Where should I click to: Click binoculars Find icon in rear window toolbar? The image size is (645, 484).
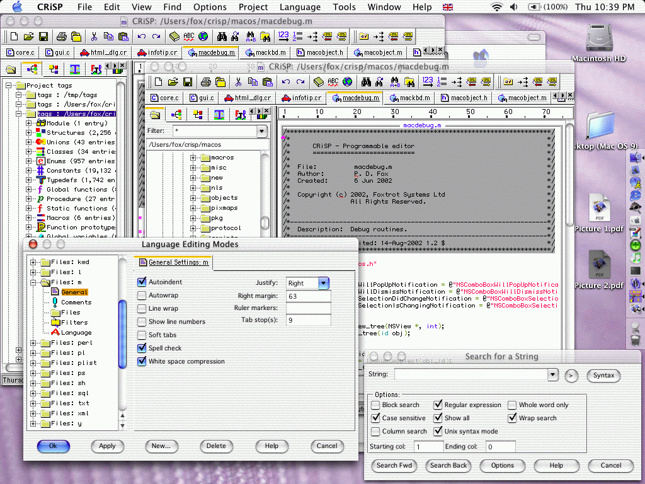click(222, 37)
